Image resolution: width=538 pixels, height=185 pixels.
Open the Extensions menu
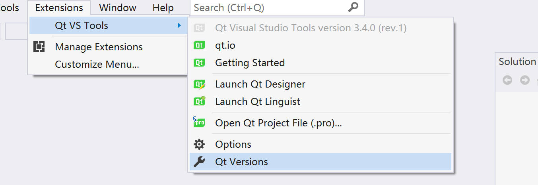tap(59, 8)
